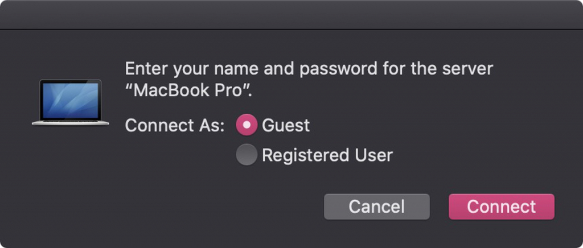Viewport: 583px width, 248px height.
Task: Click the dialog's top title bar
Action: point(291,14)
